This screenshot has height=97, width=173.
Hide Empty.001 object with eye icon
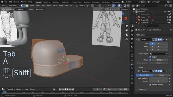pos(168,20)
